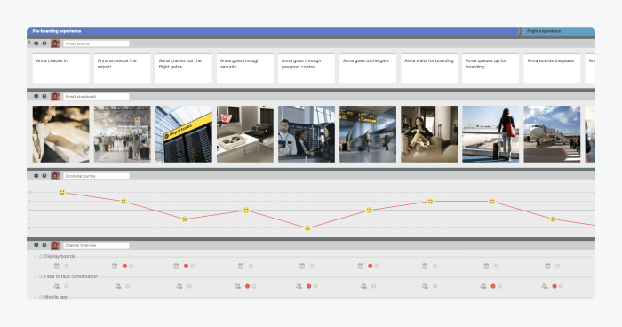This screenshot has width=622, height=327.
Task: Open the 'Anna goes to the gate' card
Action: click(368, 68)
